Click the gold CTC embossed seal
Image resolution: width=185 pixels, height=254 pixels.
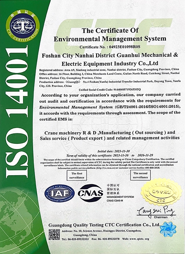tap(161, 192)
